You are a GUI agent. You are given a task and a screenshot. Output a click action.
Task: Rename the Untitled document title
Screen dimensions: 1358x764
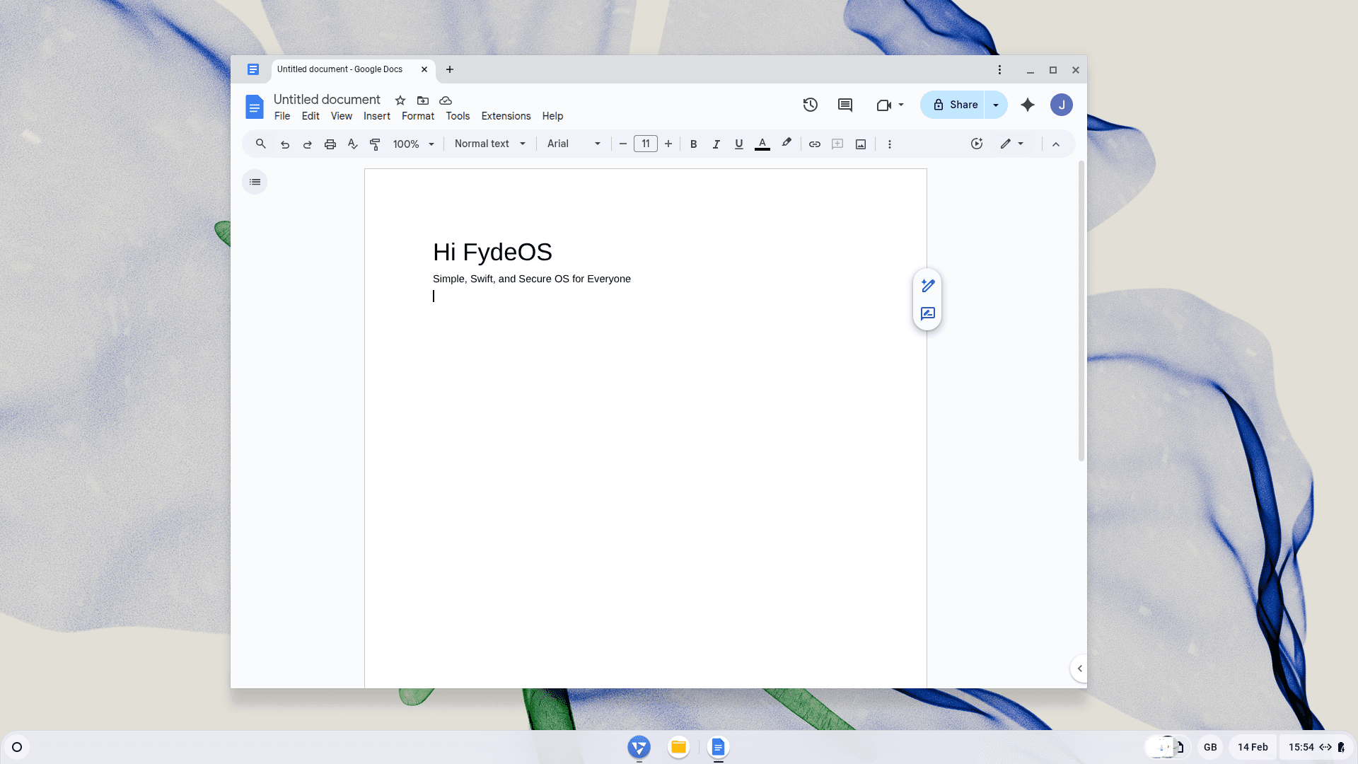326,99
